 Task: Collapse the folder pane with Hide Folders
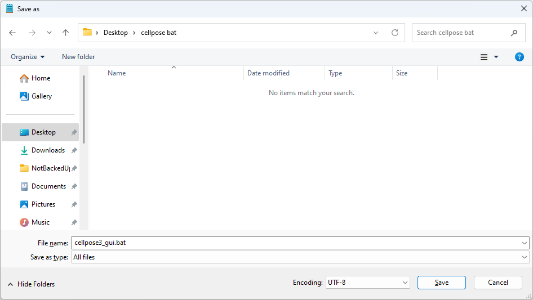click(32, 284)
